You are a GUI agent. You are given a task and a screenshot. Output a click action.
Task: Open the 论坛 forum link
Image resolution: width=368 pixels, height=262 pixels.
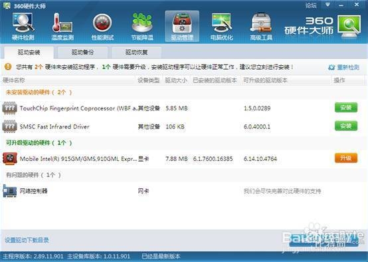coord(311,5)
